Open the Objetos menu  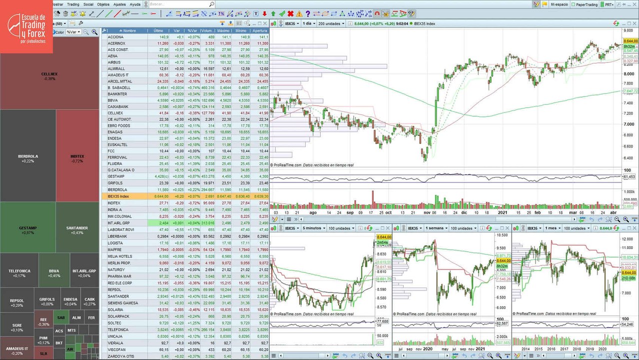(x=103, y=4)
